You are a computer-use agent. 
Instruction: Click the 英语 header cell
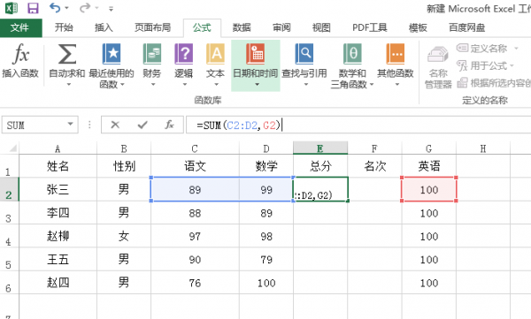(428, 166)
